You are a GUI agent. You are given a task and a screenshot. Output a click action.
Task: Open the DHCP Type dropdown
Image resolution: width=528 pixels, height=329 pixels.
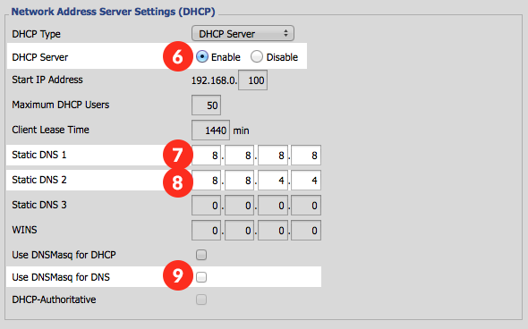(x=243, y=34)
